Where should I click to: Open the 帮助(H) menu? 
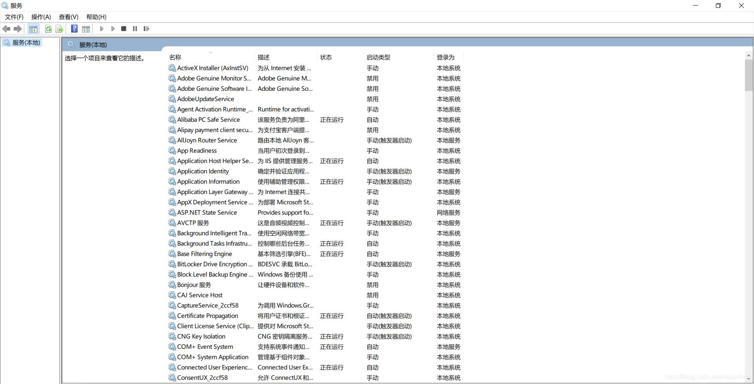[x=96, y=17]
